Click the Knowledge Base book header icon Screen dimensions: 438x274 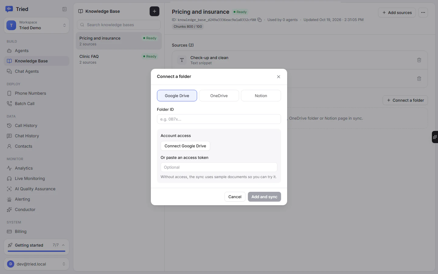coord(81,11)
